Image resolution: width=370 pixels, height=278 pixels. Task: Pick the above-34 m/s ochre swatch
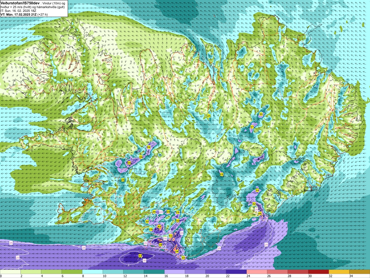click(359, 272)
